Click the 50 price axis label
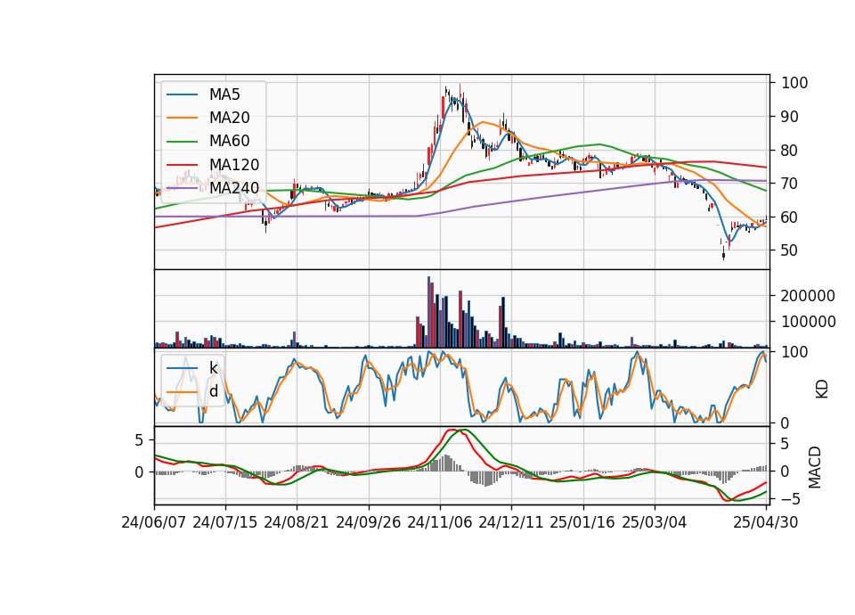Viewport: 855px width, 615px height. (x=790, y=250)
